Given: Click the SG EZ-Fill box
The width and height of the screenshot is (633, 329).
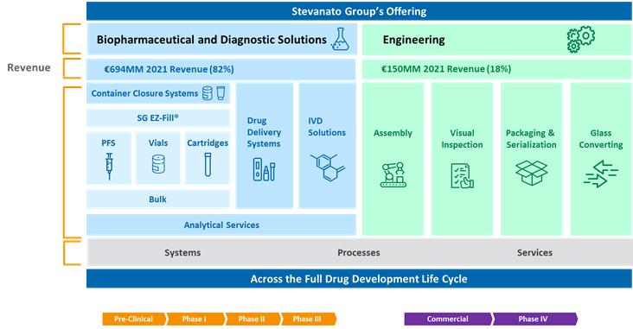Looking at the screenshot, I should 158,118.
